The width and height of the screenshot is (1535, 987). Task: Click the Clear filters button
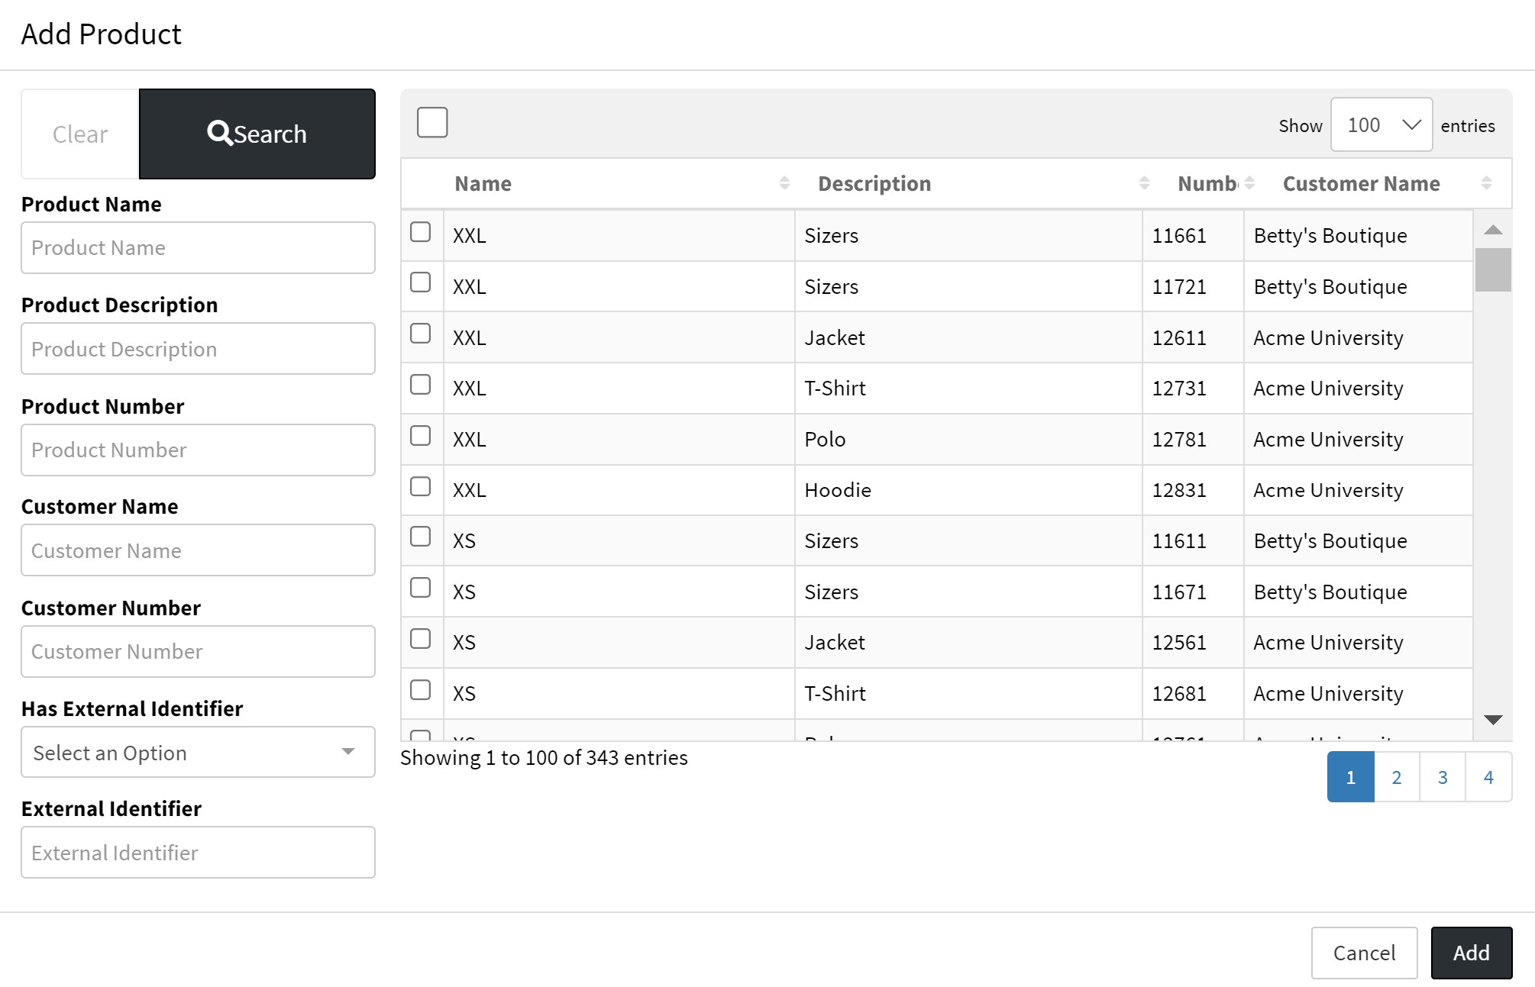(x=80, y=134)
